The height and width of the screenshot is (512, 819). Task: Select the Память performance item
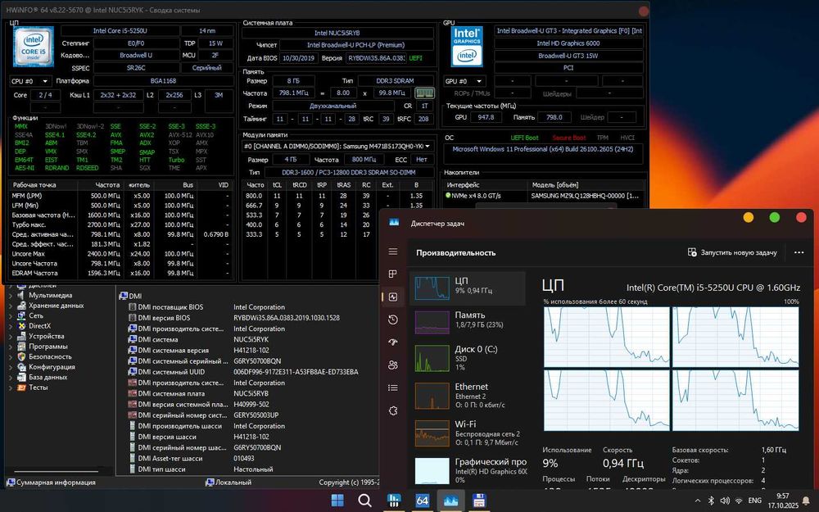[468, 322]
